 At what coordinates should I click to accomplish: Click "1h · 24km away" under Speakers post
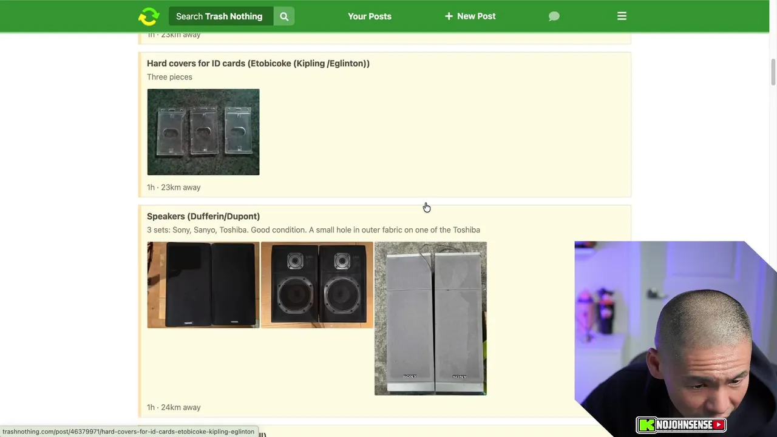(174, 407)
